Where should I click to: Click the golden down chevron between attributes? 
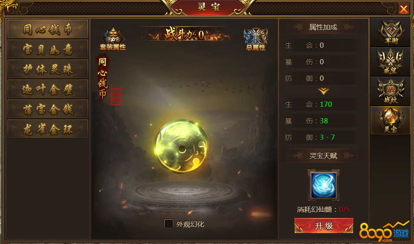(324, 91)
